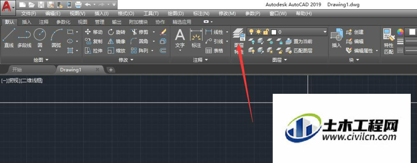Click the 修剪 trim tool
This screenshot has height=163, width=417.
coord(140,32)
